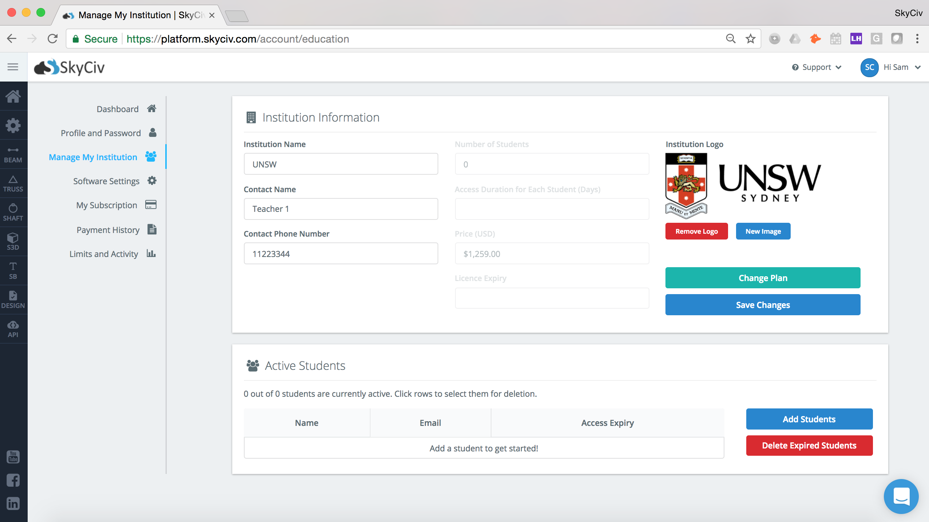
Task: Click the Dashboard home icon
Action: tap(151, 108)
